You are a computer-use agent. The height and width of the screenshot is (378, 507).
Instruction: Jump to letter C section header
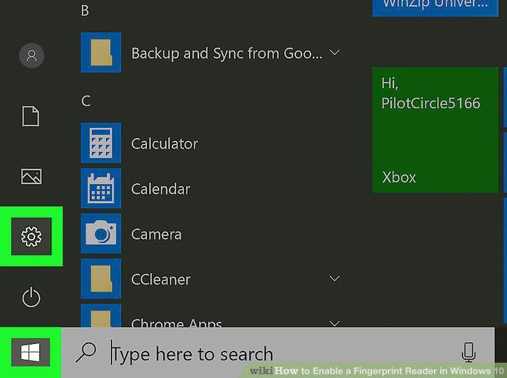tap(86, 101)
